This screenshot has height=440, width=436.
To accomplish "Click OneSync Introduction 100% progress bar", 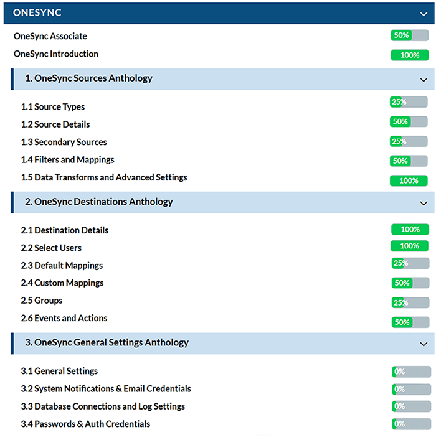I will 410,55.
